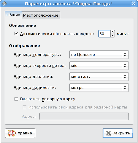Close the dialog with the title bar X

pyautogui.click(x=134, y=4)
